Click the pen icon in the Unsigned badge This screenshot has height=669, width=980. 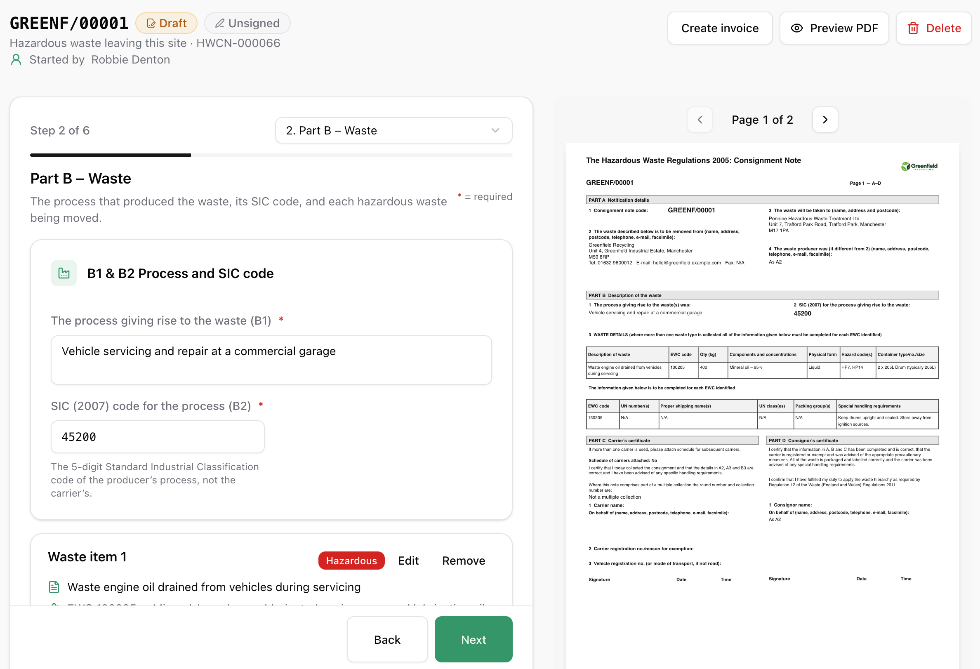[220, 24]
